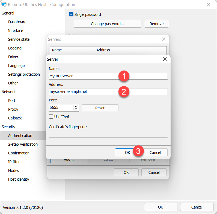217x214 pixels.
Task: Select 2-step verification in sidebar
Action: tap(23, 144)
